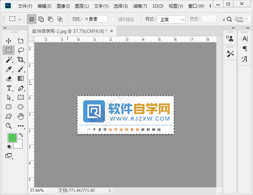Select the Lasso tool
The image size is (253, 195).
tap(21, 50)
